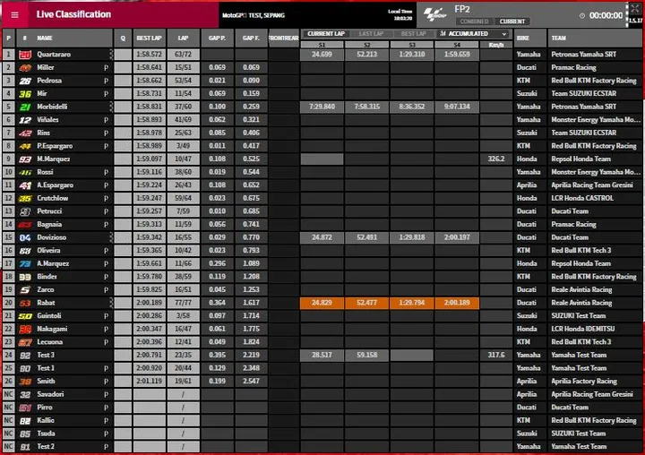This screenshot has width=645, height=455.
Task: Click the Live Classification title
Action: pyautogui.click(x=73, y=14)
